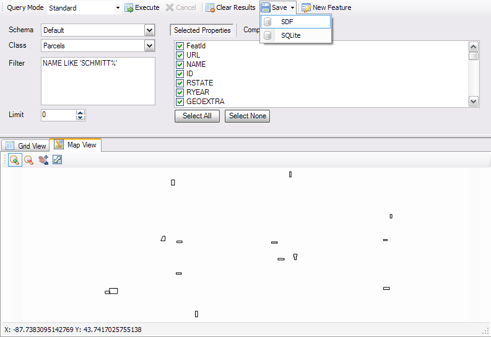Screen dimensions: 491x337
Task: Click the Clear Results button
Action: (230, 7)
